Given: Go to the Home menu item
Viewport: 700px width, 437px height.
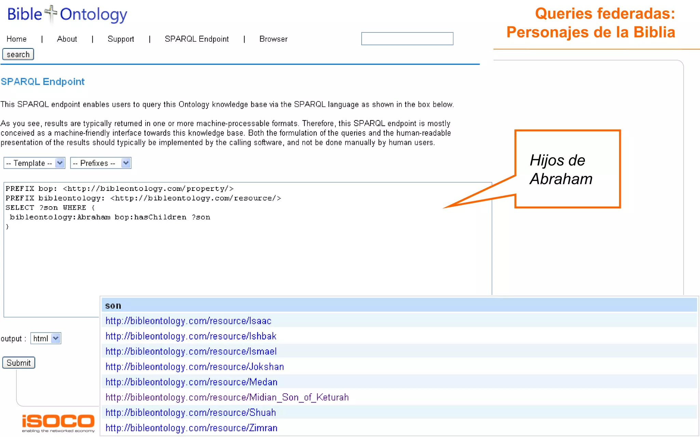Looking at the screenshot, I should click(x=16, y=39).
